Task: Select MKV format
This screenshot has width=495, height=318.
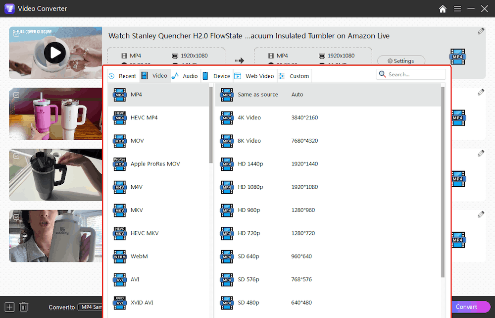Action: point(158,210)
